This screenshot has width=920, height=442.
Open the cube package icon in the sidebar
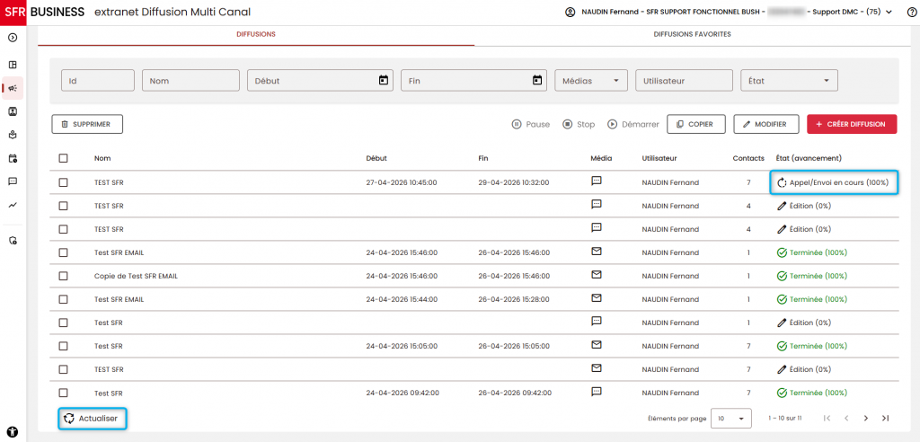coord(13,135)
